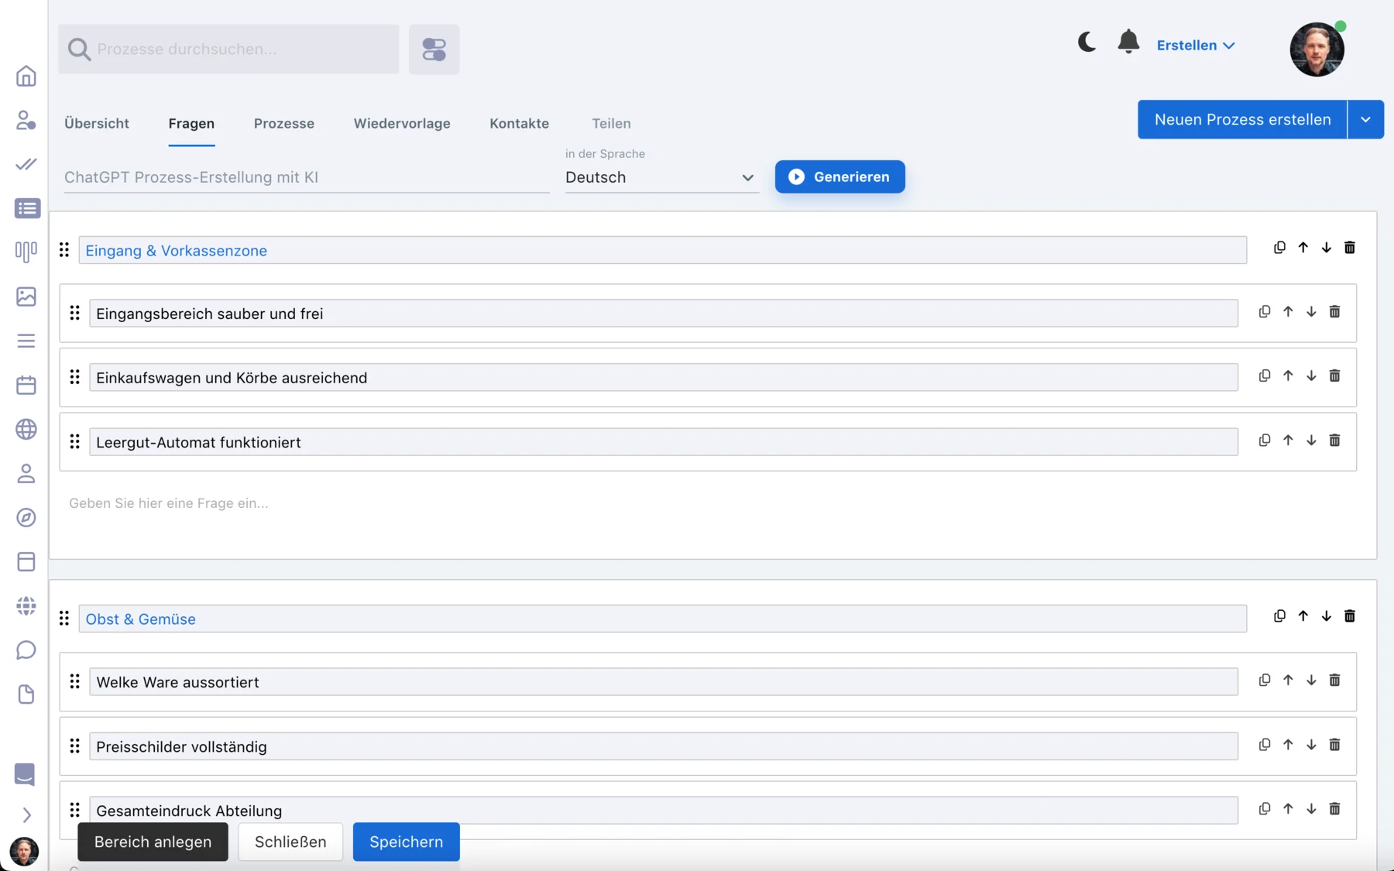
Task: Click drag handle of Obst & Gemüse section
Action: point(64,618)
